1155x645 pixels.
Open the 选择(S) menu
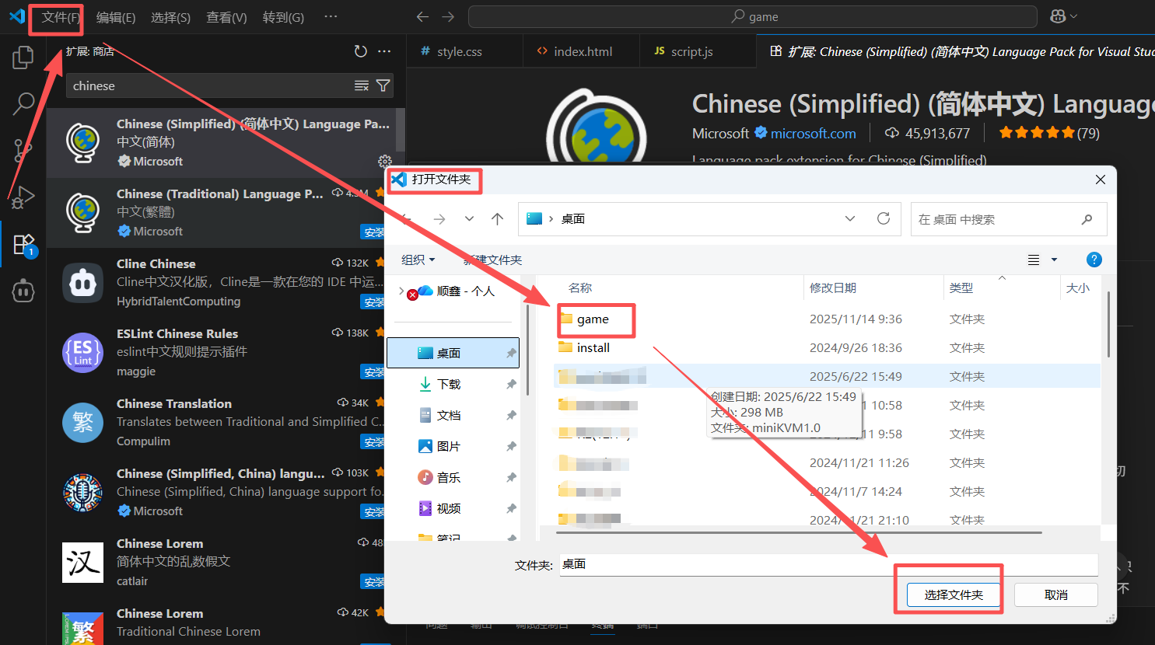point(170,17)
